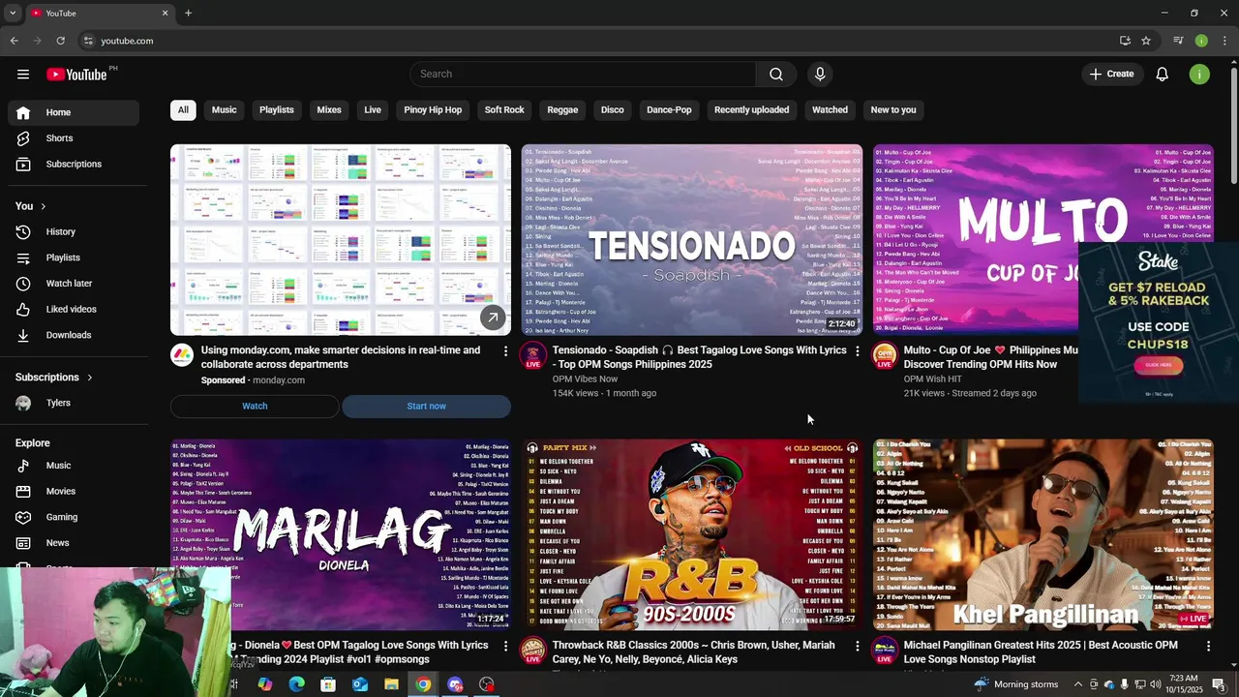The width and height of the screenshot is (1239, 697).
Task: Open the Tensionado video options menu
Action: 857,351
